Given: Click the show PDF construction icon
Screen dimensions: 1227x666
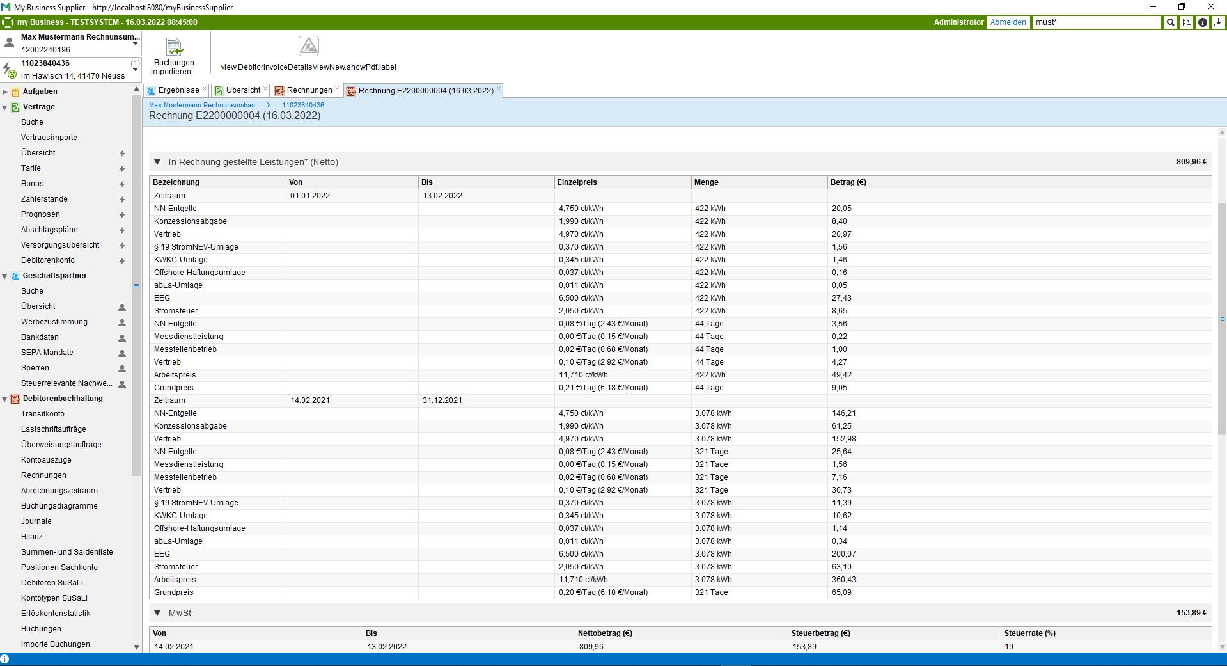Looking at the screenshot, I should click(x=309, y=46).
